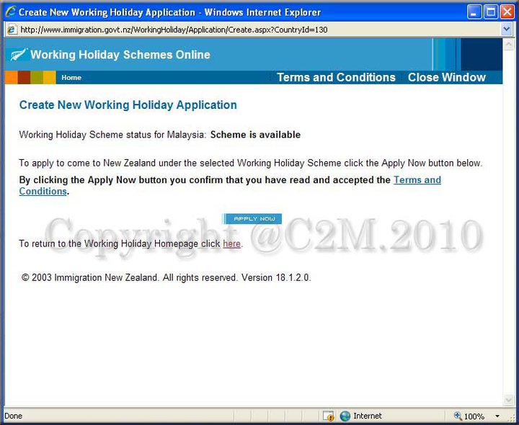
Task: Click the page icon in address bar
Action: click(12, 30)
